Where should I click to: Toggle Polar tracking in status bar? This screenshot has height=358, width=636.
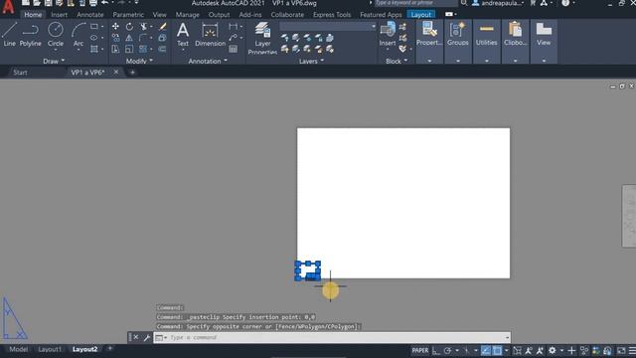tap(447, 350)
